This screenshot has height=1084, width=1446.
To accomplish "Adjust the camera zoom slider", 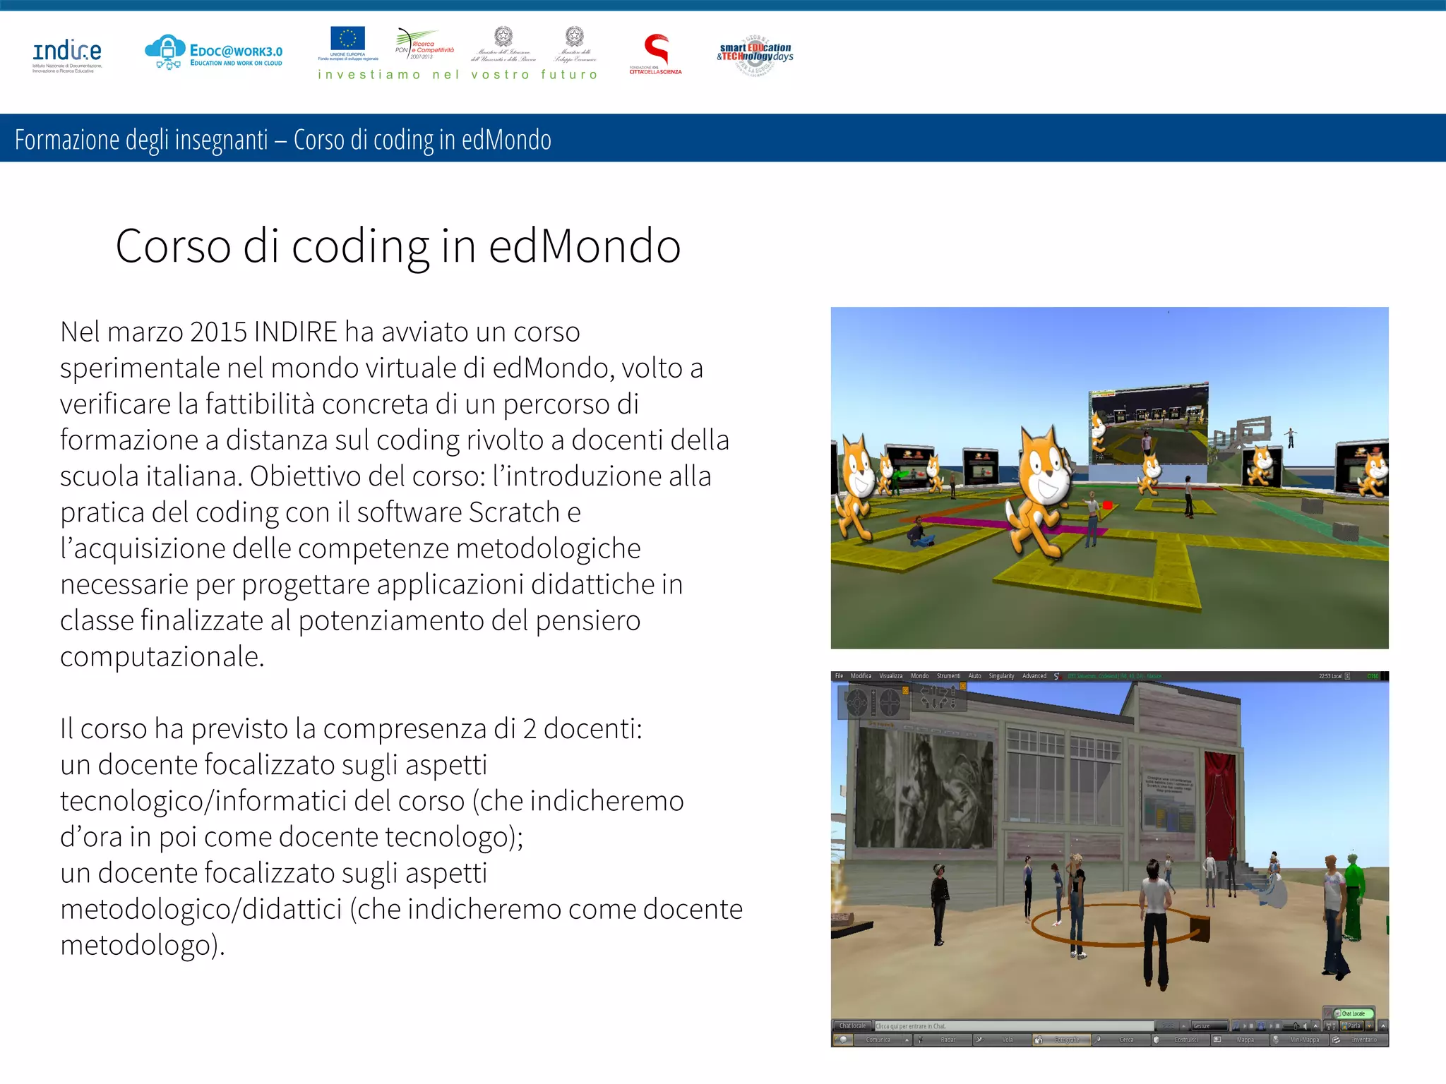I will tap(873, 702).
